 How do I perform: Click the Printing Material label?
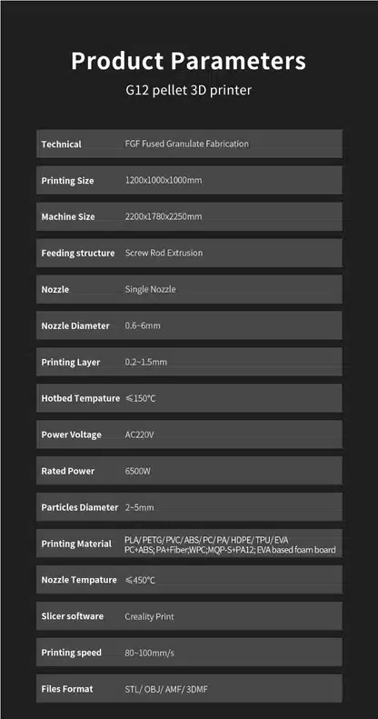pyautogui.click(x=76, y=544)
